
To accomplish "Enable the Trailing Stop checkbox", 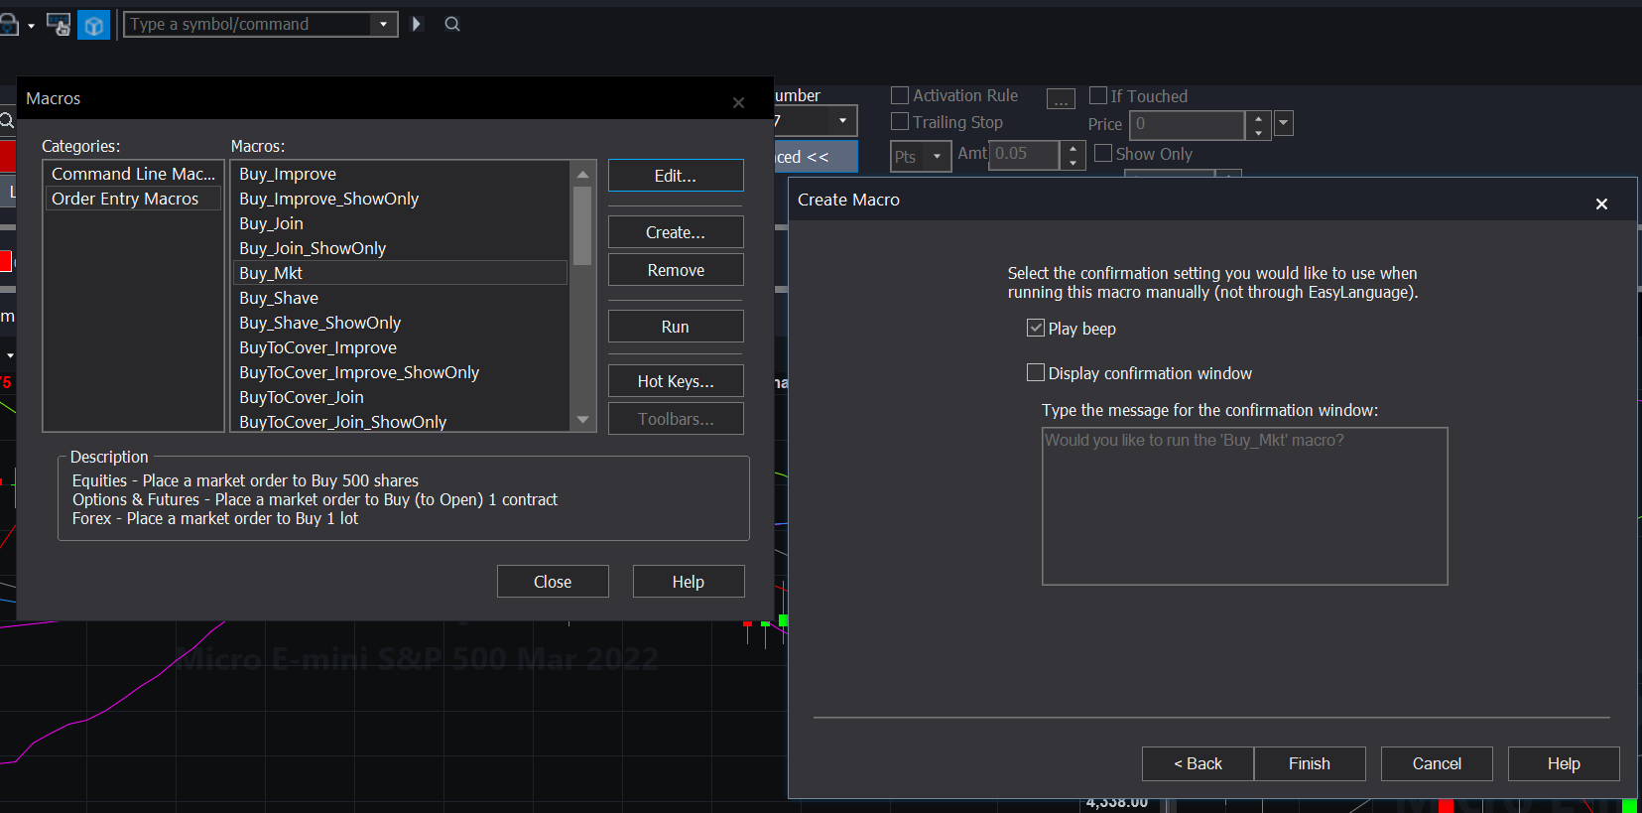I will point(900,121).
